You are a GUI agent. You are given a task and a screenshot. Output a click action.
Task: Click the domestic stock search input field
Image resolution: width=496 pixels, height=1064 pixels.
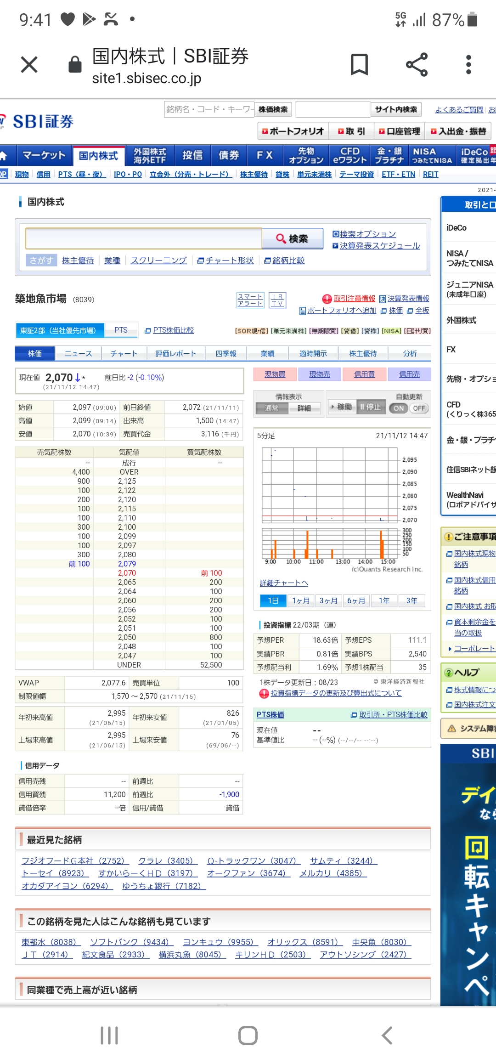click(144, 238)
